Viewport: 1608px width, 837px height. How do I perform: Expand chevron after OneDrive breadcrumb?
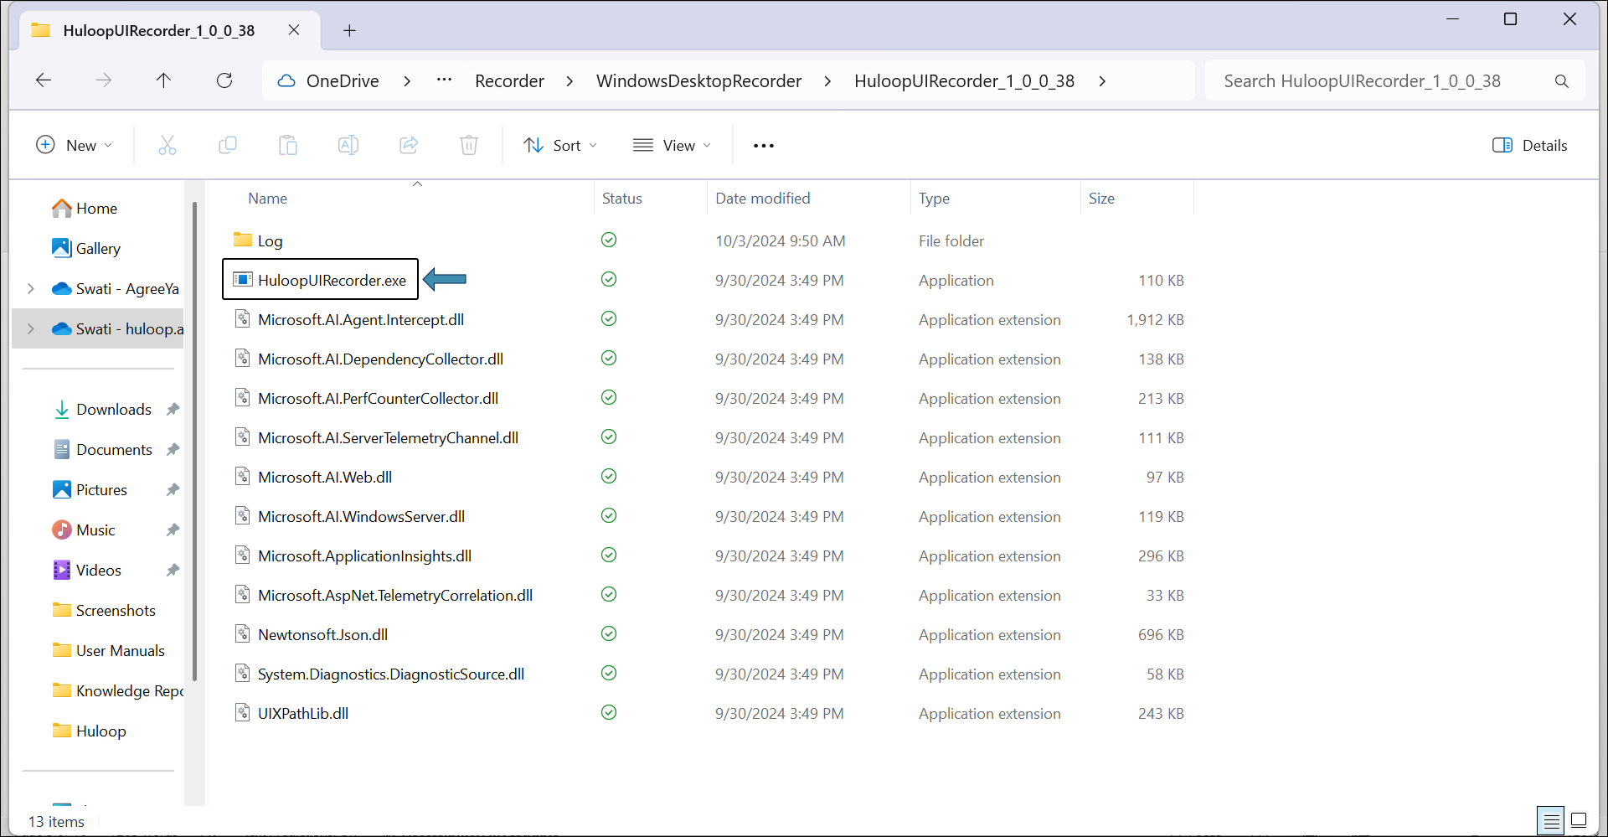[407, 81]
